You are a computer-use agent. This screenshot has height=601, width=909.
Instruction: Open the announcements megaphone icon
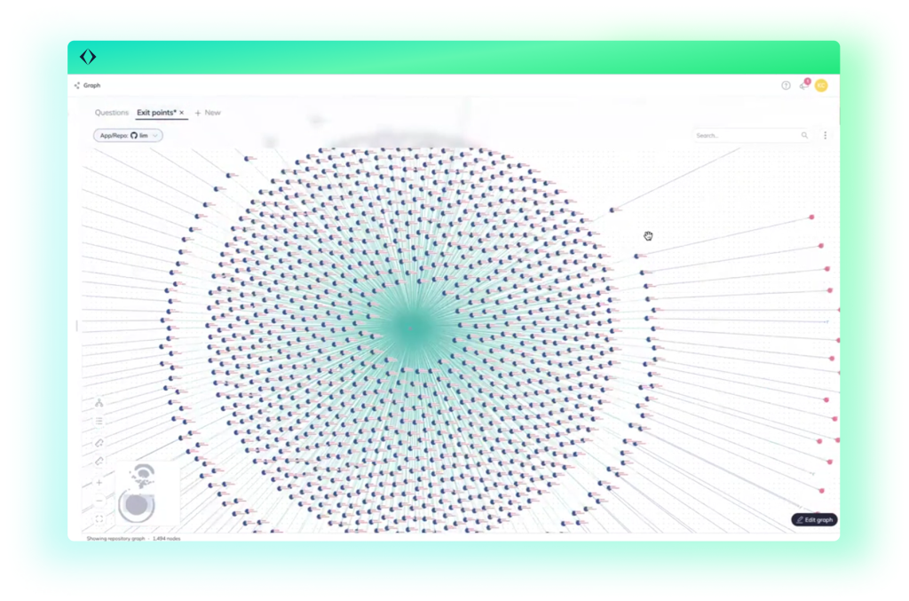[x=804, y=85]
